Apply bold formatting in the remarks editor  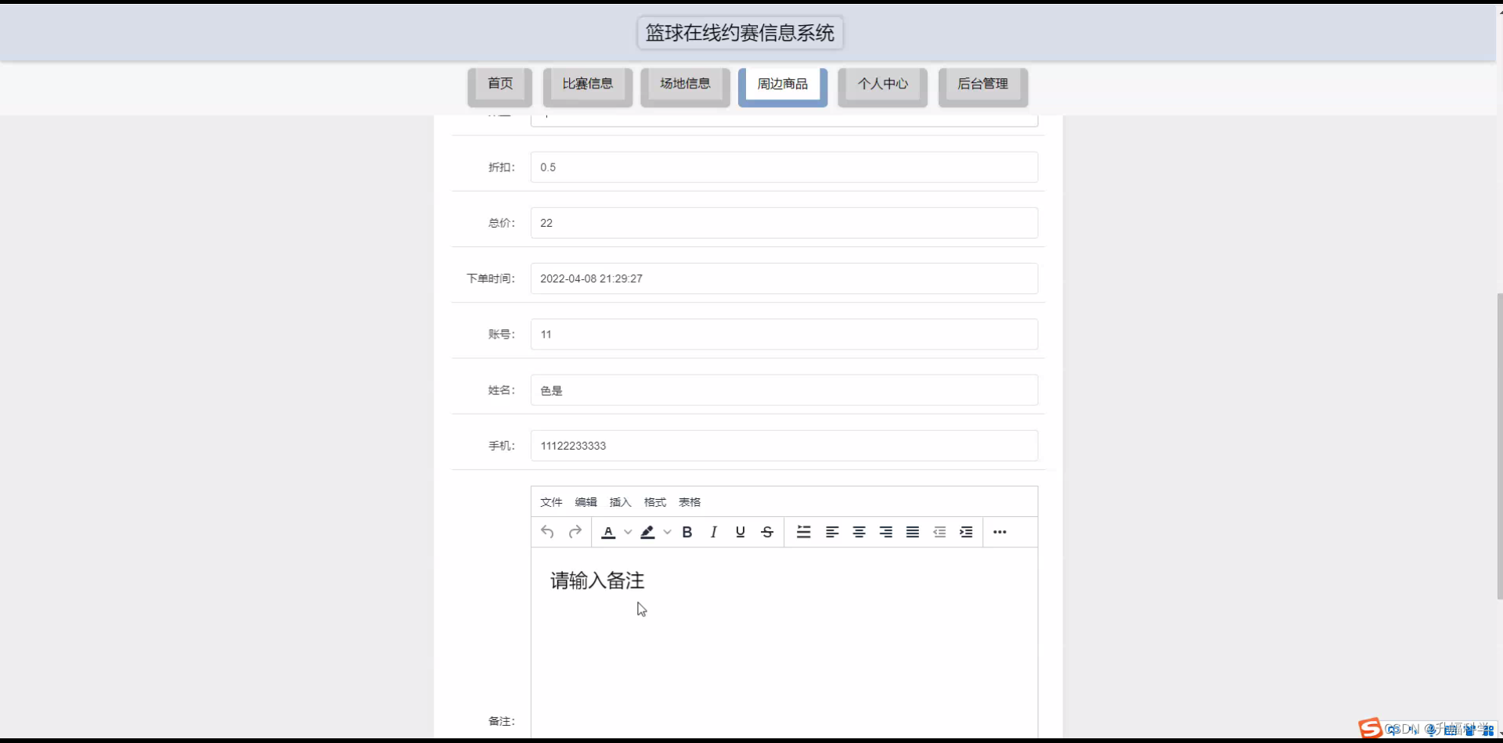pyautogui.click(x=687, y=532)
